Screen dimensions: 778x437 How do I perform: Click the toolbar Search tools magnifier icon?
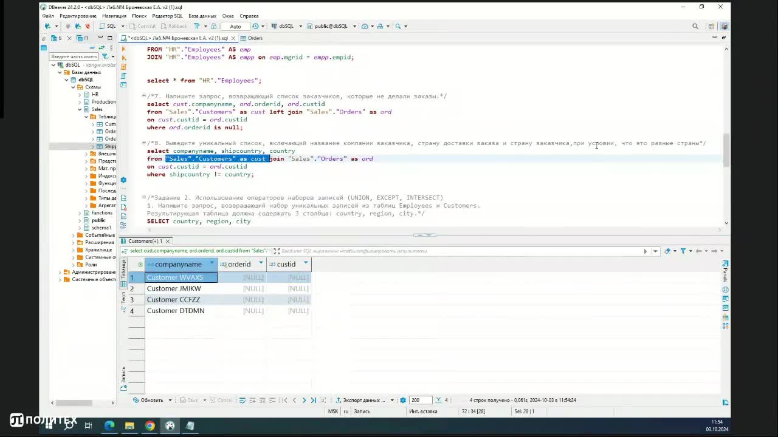398,26
